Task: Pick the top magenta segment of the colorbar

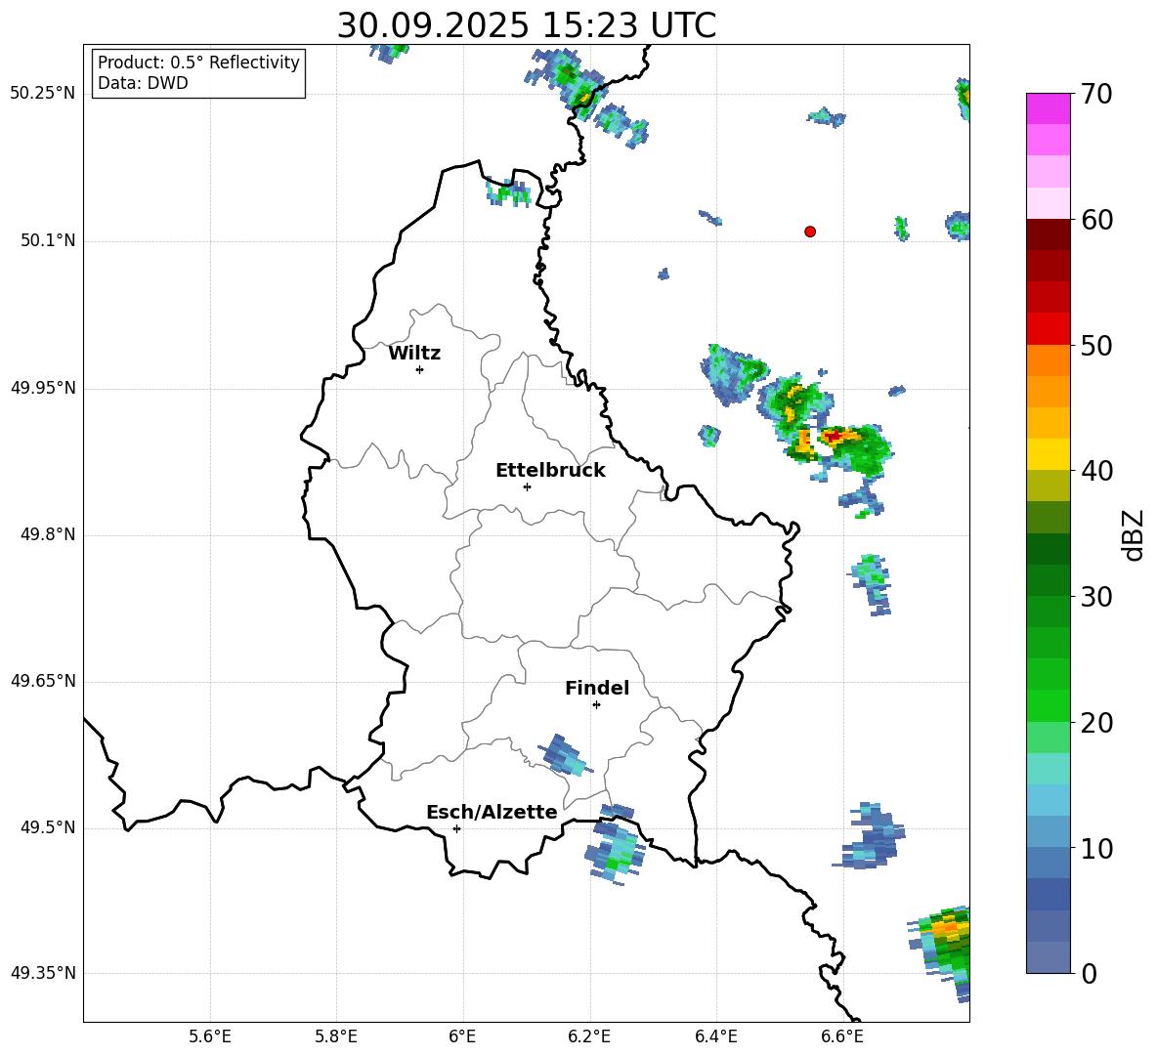Action: coord(1049,108)
